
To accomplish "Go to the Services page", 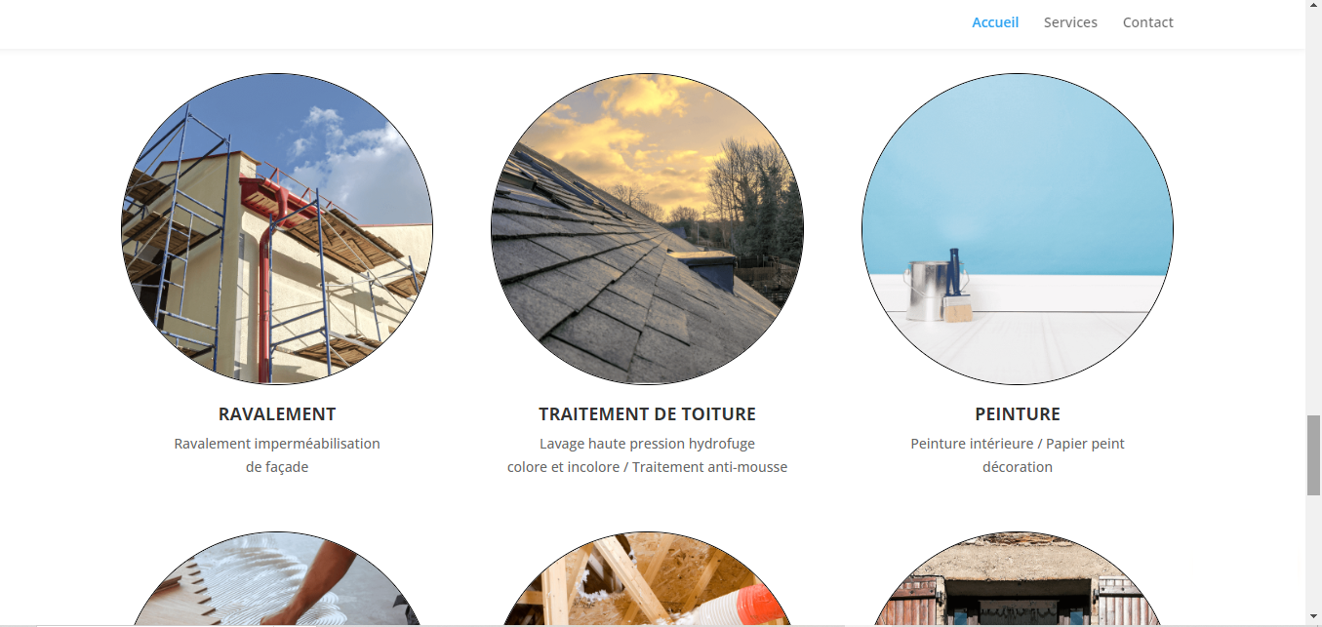I will click(x=1070, y=22).
